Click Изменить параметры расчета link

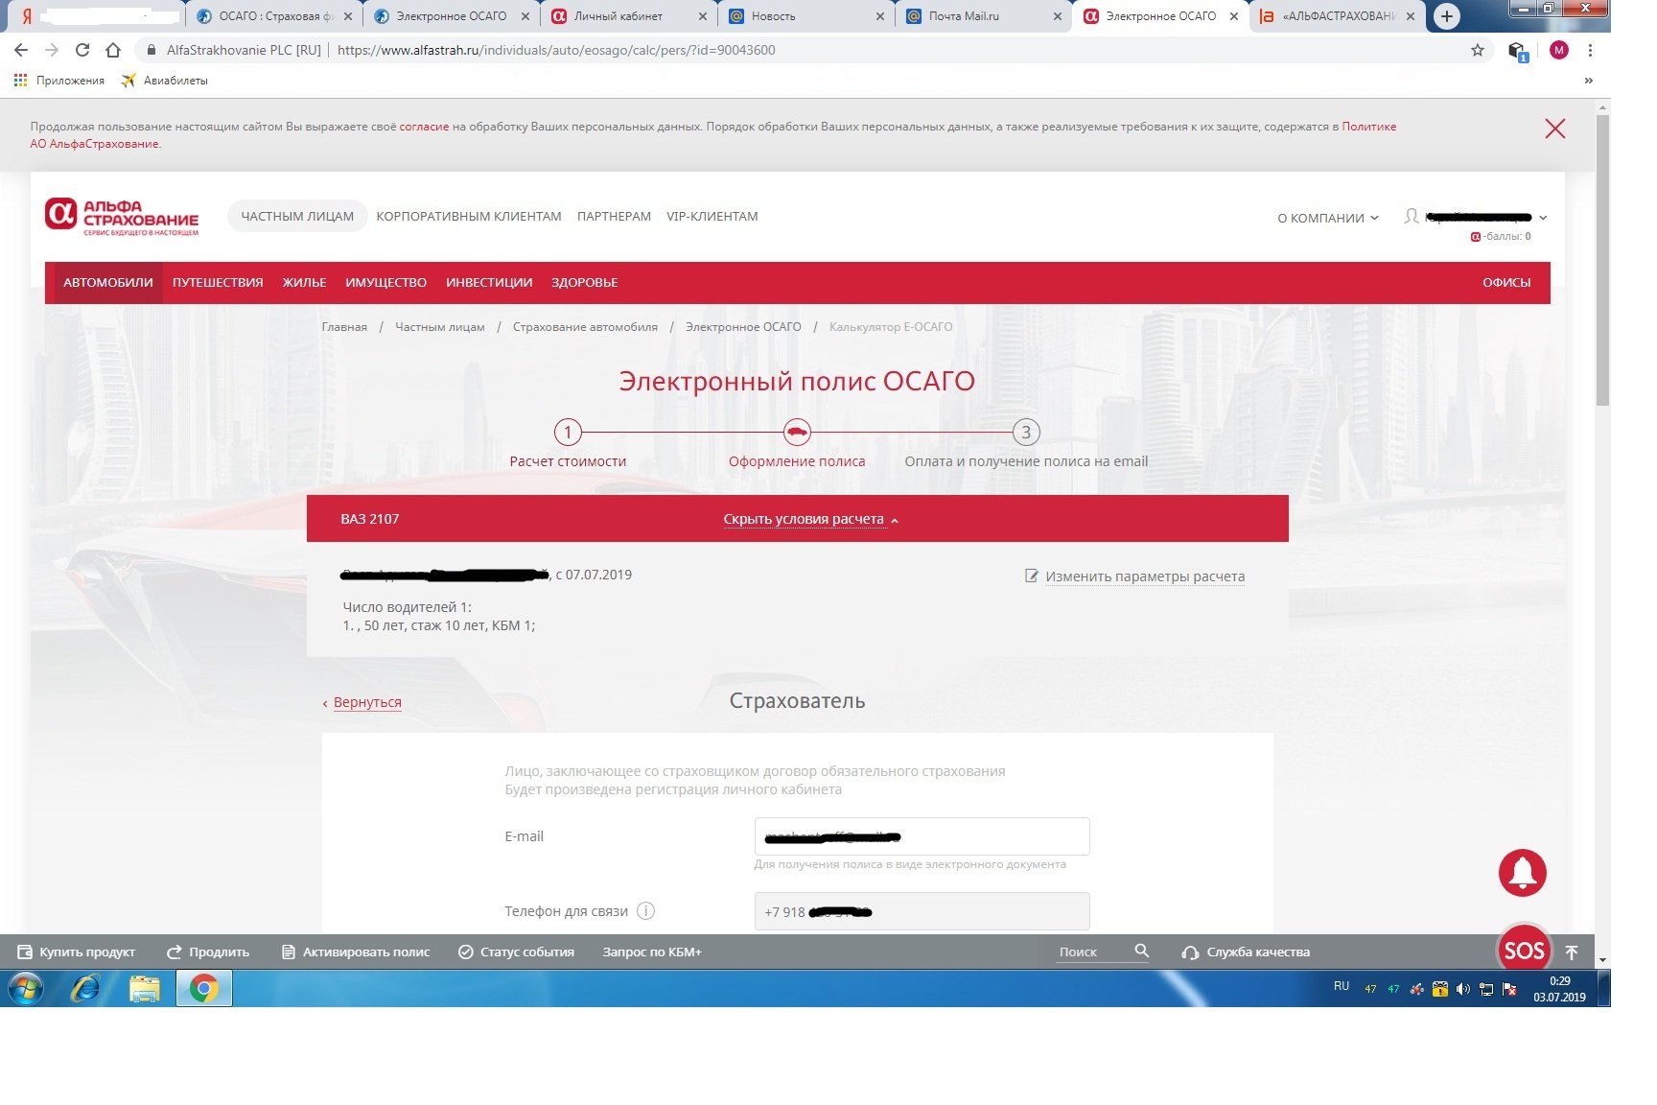pos(1145,576)
